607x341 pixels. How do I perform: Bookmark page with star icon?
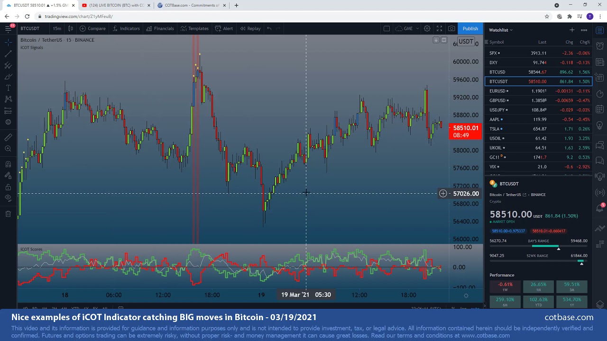(x=547, y=16)
